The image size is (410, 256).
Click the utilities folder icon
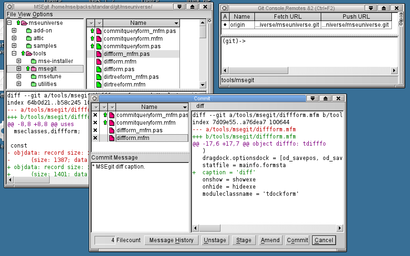tap(34, 84)
